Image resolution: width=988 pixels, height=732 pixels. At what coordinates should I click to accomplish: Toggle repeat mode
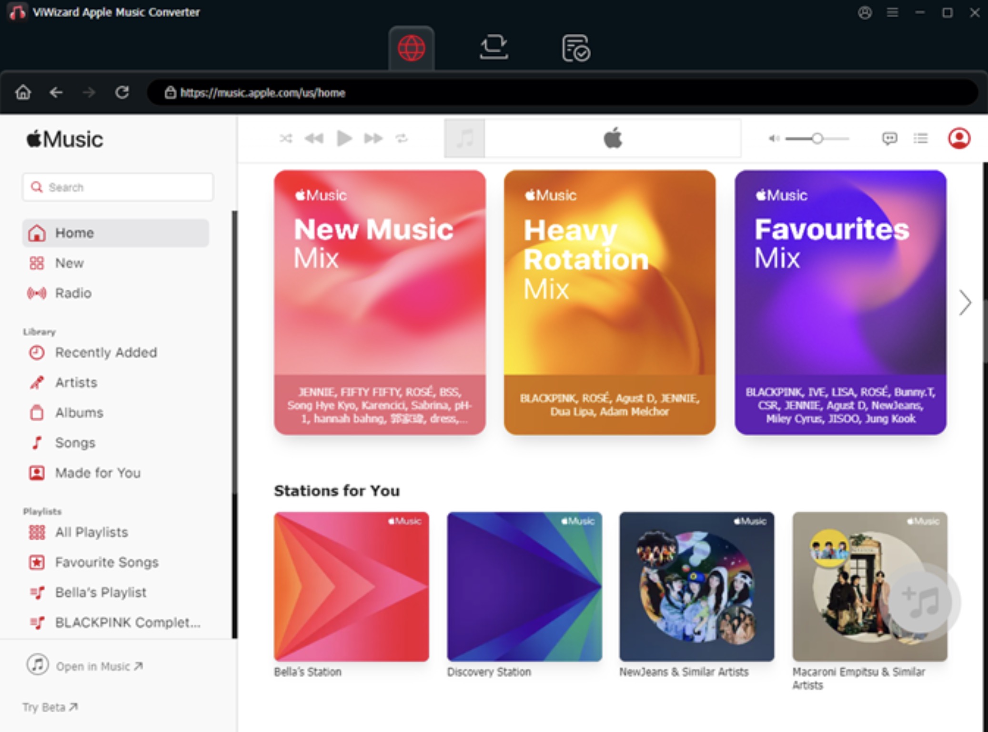[x=402, y=138]
